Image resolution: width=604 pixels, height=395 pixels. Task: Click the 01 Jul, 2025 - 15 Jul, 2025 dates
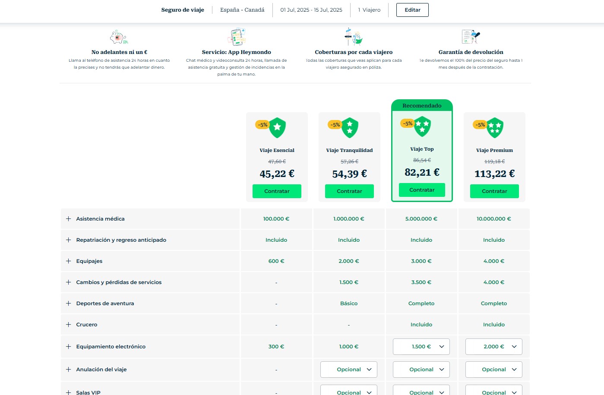[x=311, y=10]
